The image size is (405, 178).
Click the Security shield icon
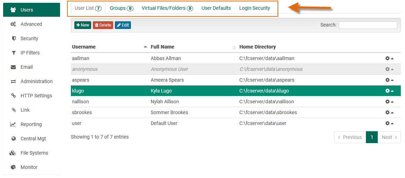(x=14, y=38)
